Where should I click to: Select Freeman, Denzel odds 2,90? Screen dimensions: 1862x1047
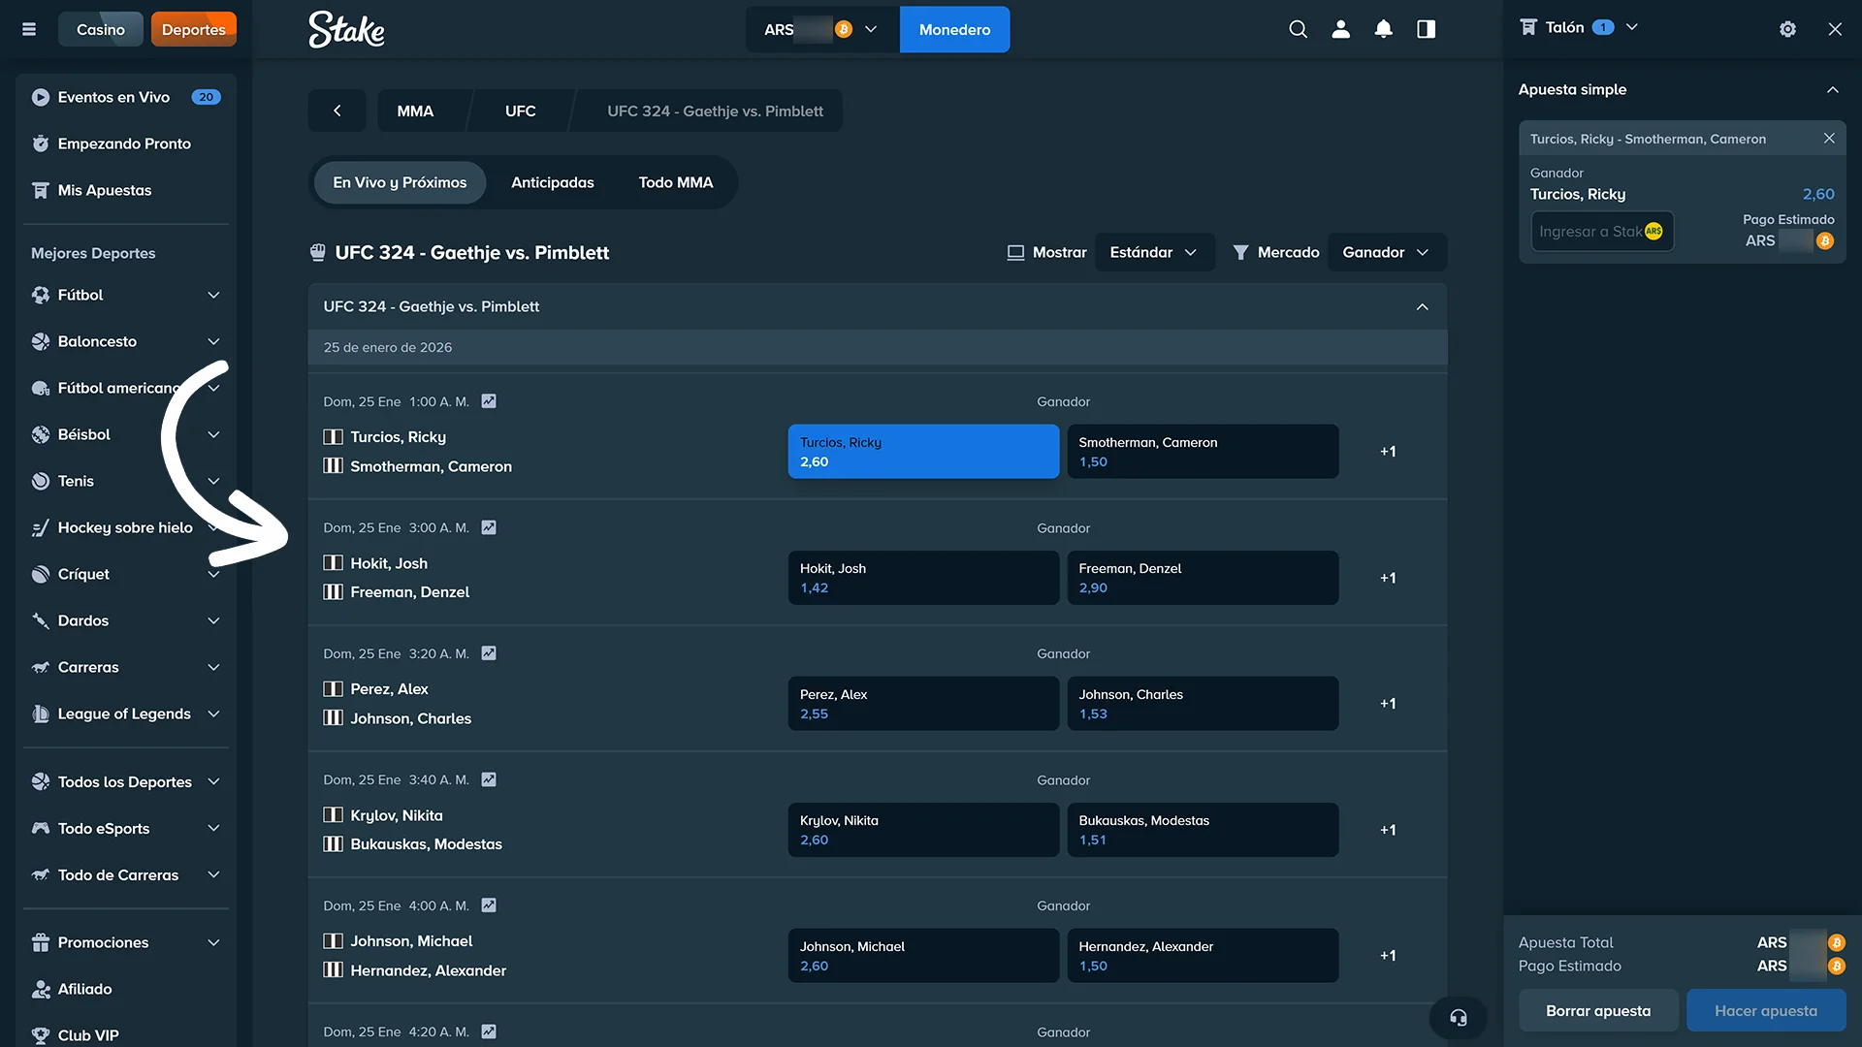(x=1202, y=578)
